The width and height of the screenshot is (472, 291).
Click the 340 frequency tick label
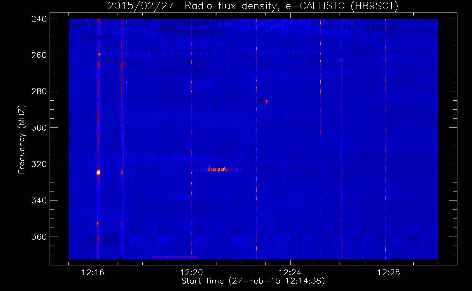pos(39,201)
